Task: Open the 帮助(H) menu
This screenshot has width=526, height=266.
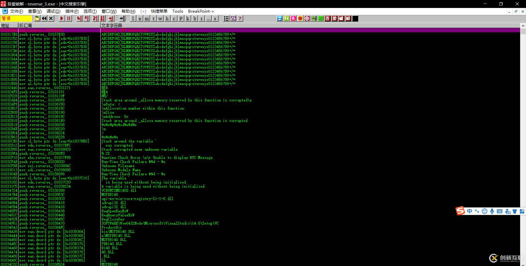Action: (128, 11)
